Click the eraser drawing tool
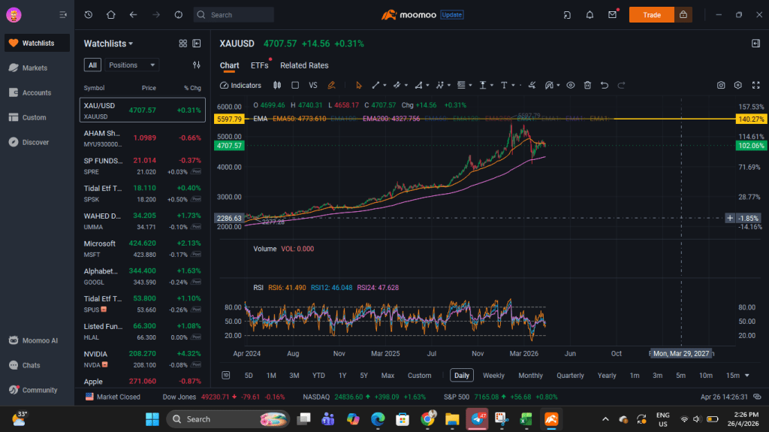 tap(532, 86)
